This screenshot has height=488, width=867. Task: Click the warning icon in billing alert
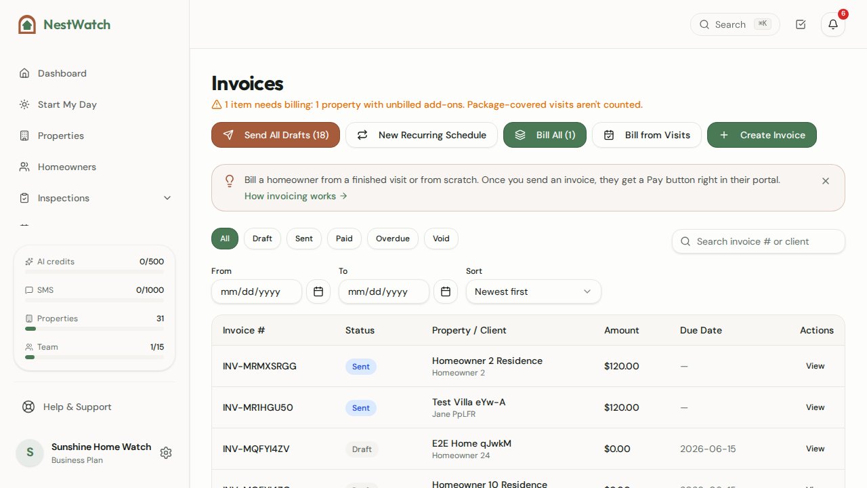click(217, 104)
